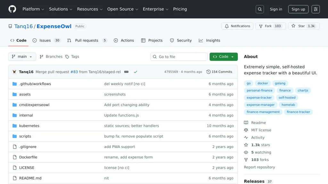
Task: Click the Sign up button
Action: point(298,9)
